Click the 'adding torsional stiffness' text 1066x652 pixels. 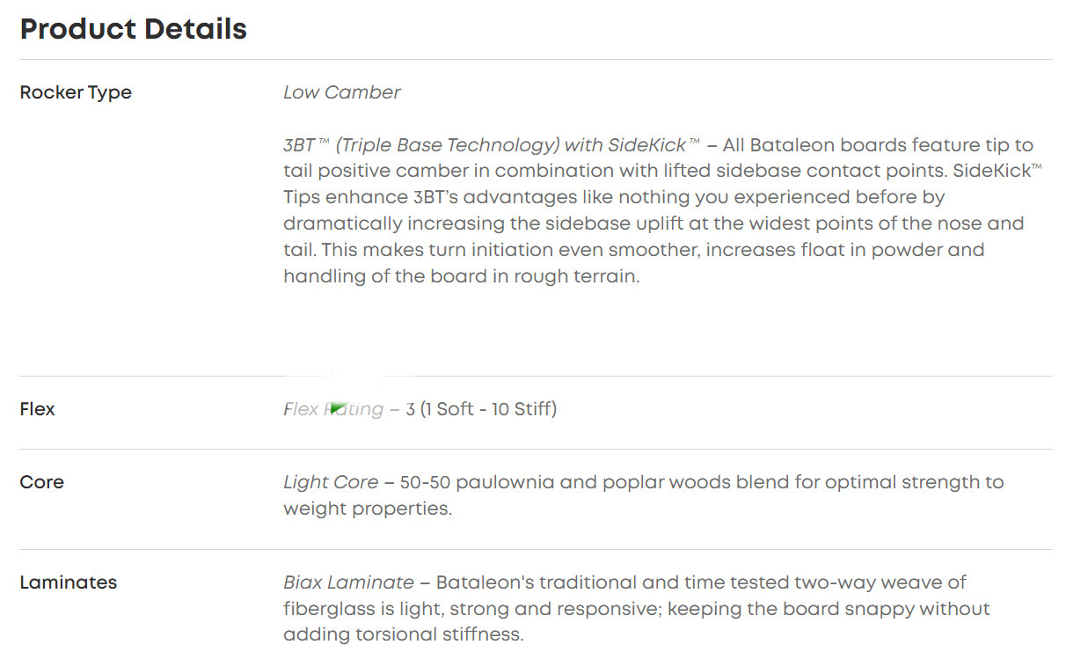coord(403,634)
